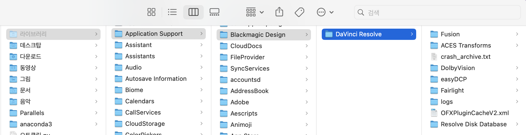
Task: Open the Tags editor icon
Action: pos(299,12)
